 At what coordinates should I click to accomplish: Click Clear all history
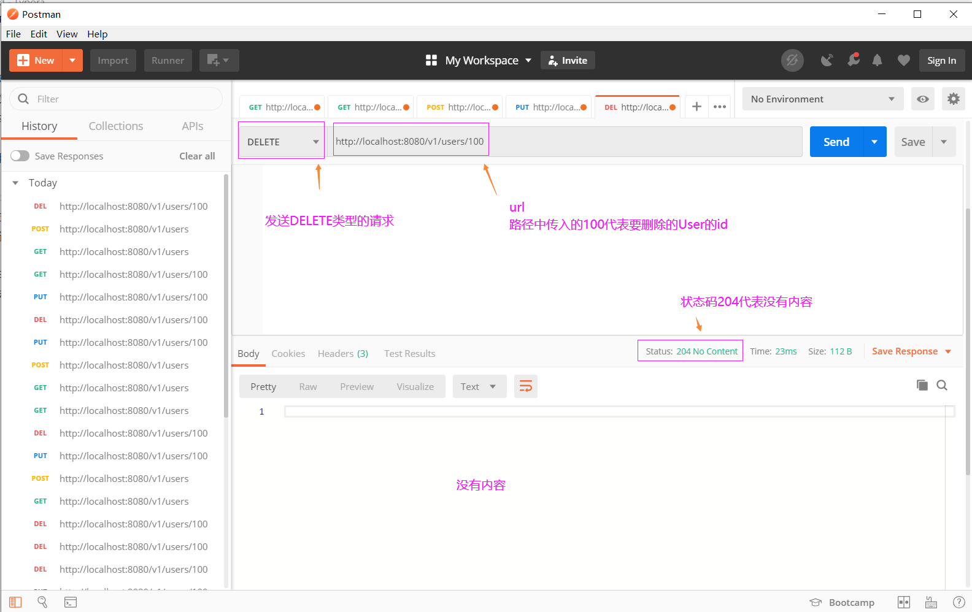click(197, 156)
